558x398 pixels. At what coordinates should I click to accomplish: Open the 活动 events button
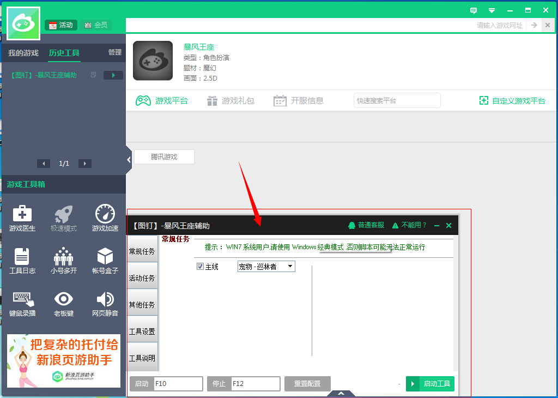coord(61,25)
